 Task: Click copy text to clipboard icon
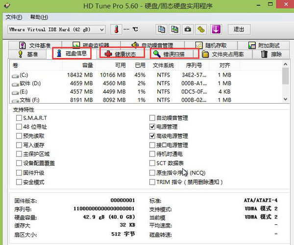pos(161,29)
